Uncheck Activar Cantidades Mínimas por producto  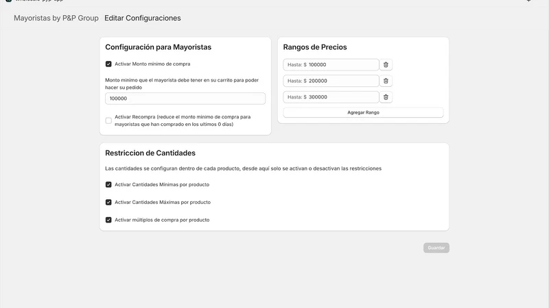point(108,184)
